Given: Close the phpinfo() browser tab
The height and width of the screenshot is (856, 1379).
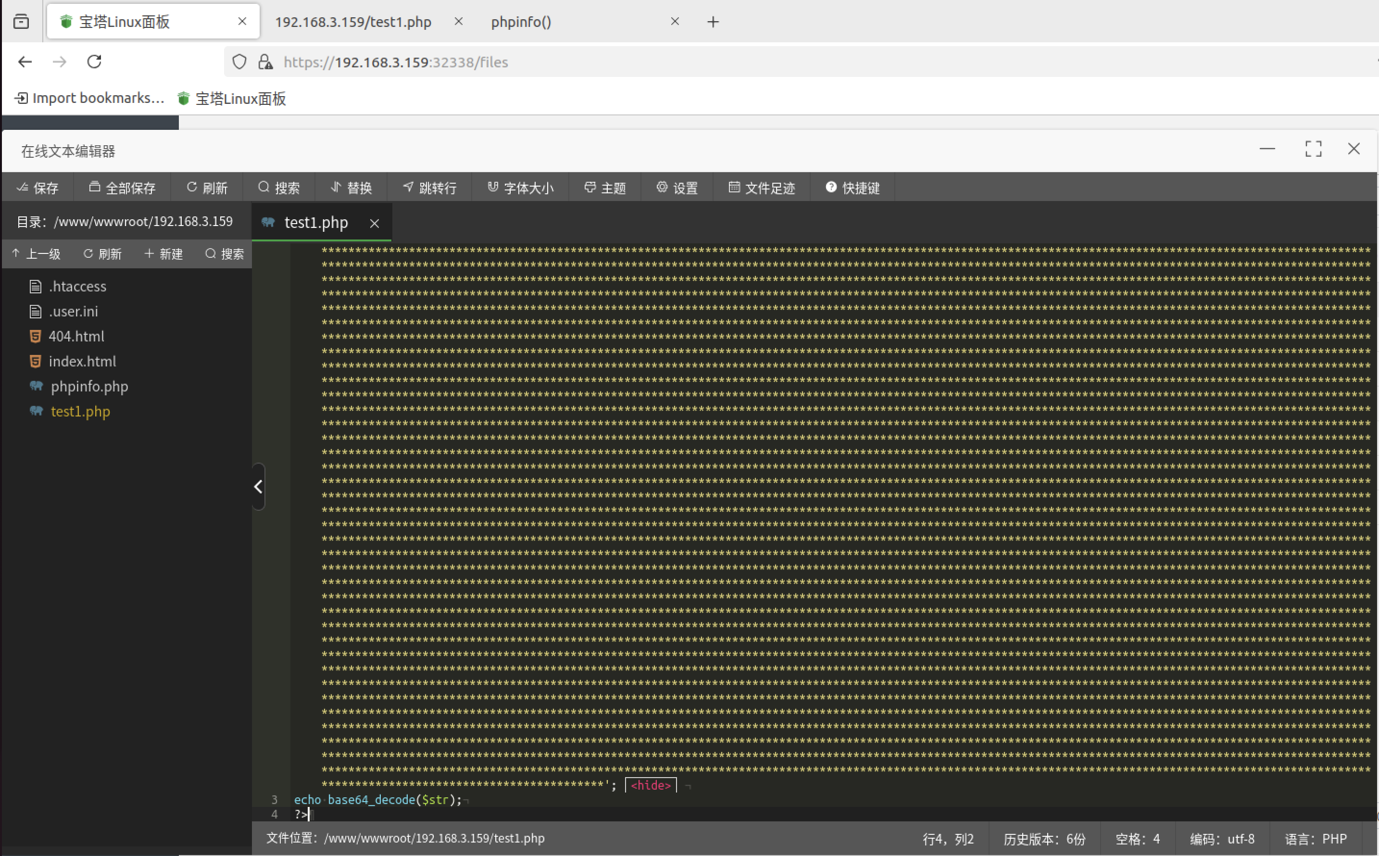Looking at the screenshot, I should [675, 22].
